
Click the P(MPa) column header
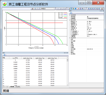15,58
